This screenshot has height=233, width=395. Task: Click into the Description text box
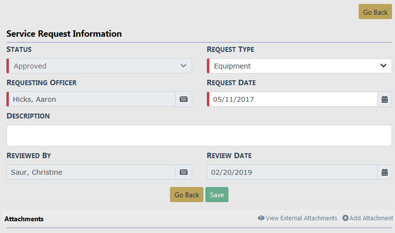[199, 136]
